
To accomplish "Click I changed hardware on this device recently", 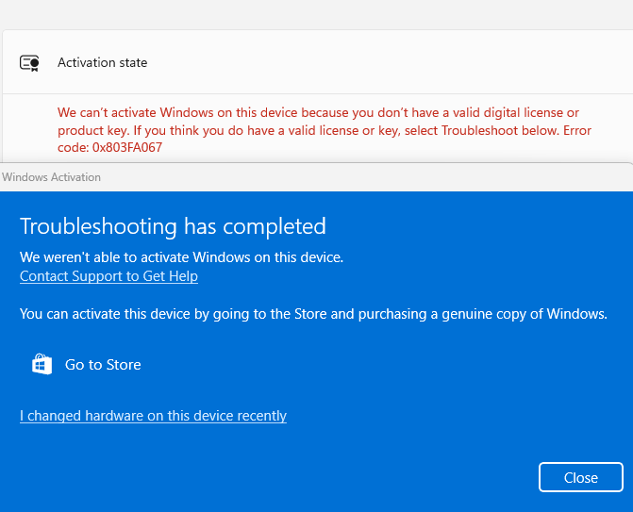I will (x=153, y=416).
